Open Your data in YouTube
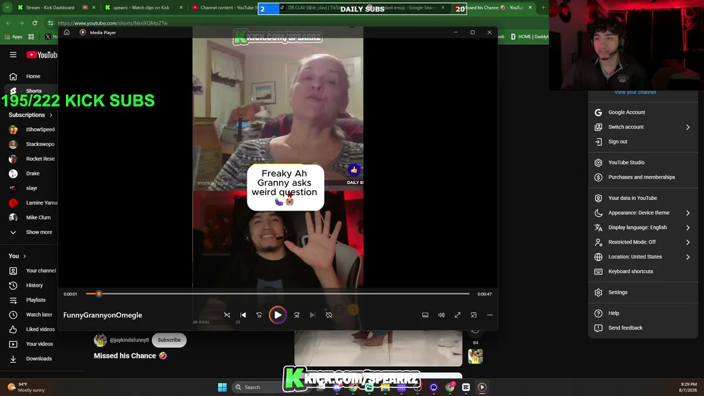Screen dimensions: 704x396 click(x=643, y=198)
